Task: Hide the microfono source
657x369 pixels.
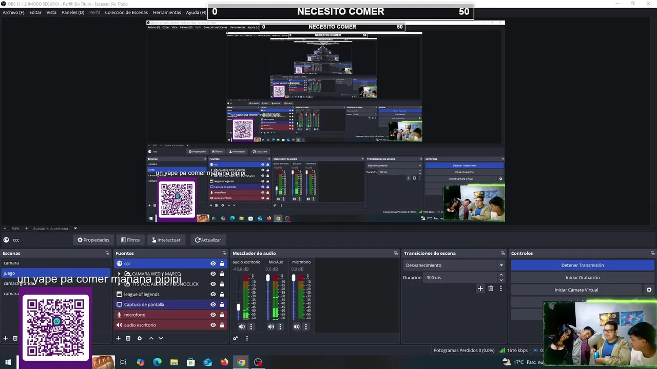Action: point(213,315)
